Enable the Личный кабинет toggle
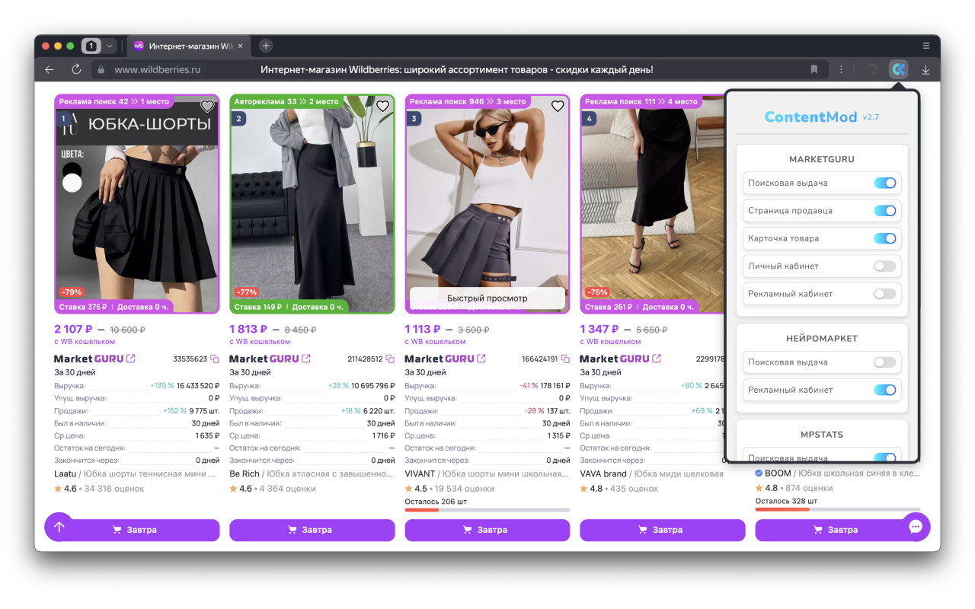 tap(884, 266)
